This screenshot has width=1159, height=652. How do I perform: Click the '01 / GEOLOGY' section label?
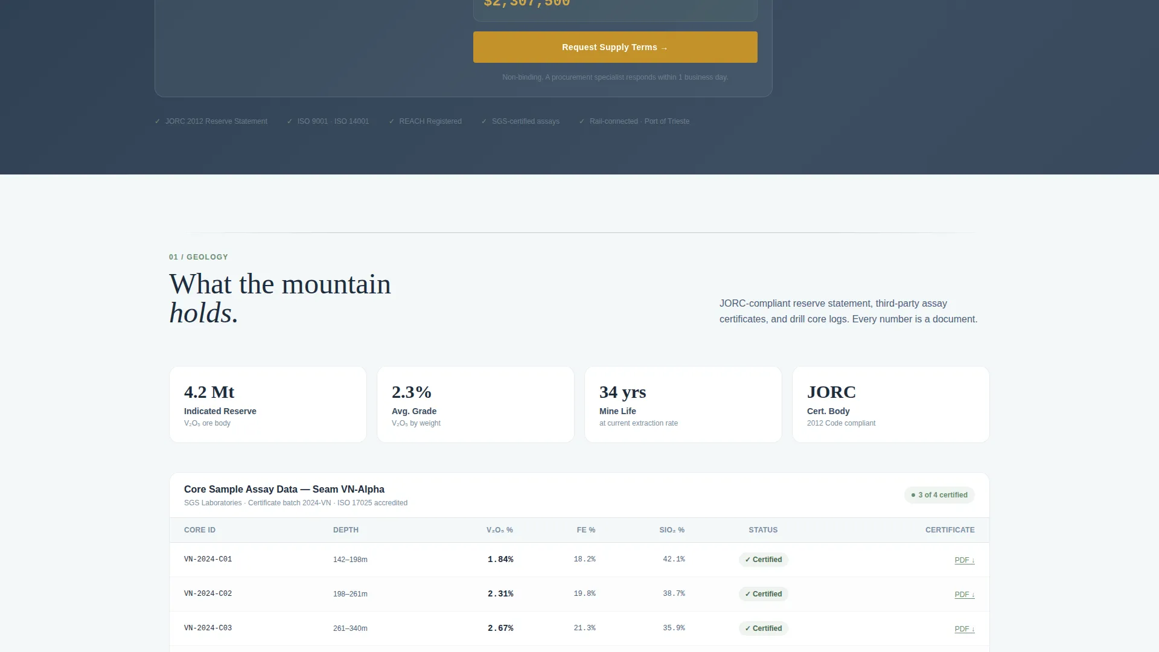(x=199, y=257)
